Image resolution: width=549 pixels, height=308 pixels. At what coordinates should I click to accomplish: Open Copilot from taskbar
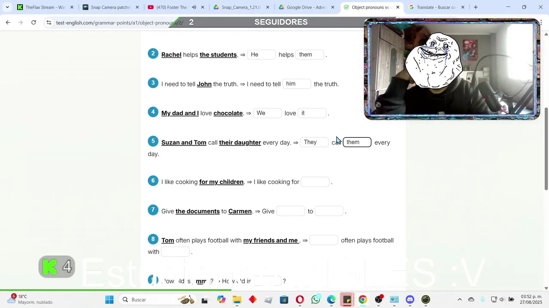[x=221, y=299]
